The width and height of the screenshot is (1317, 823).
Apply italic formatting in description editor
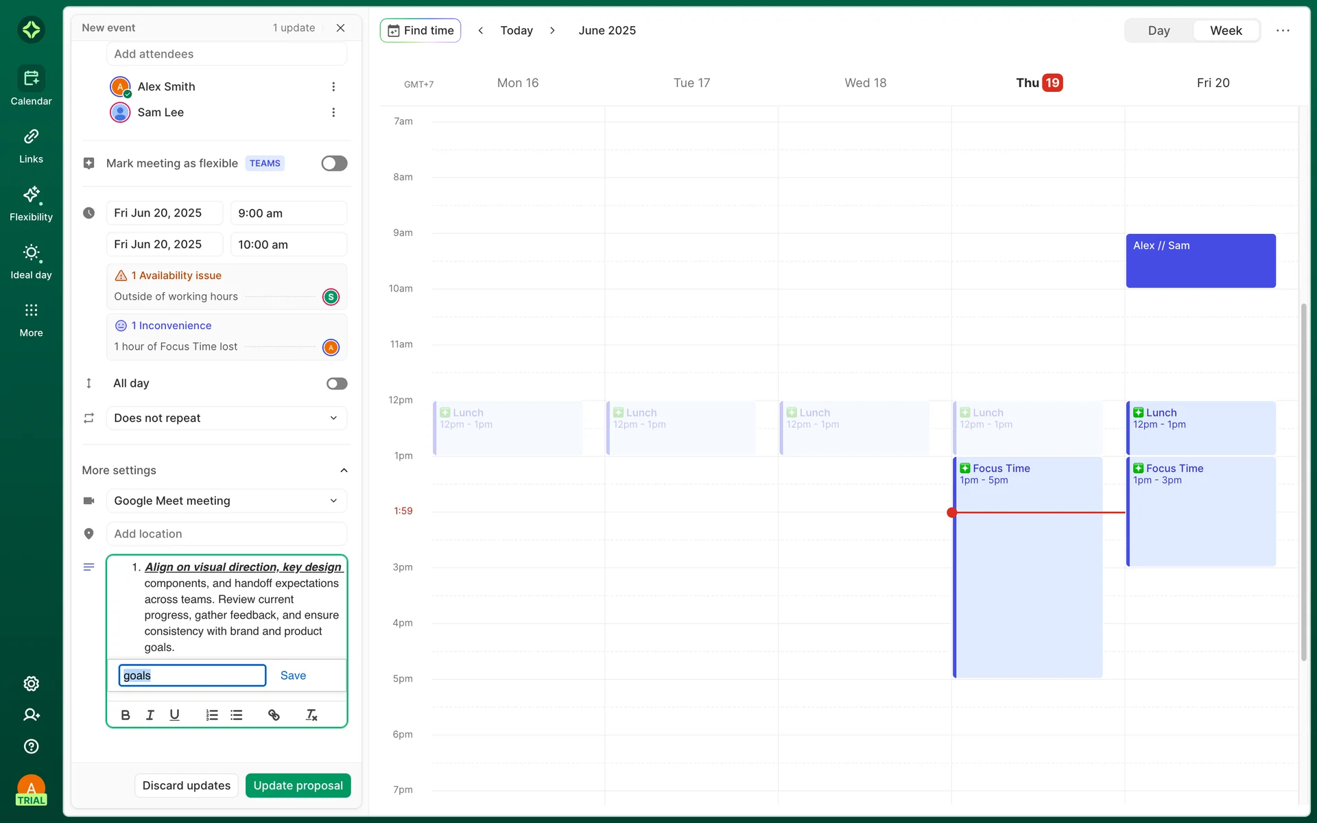150,715
